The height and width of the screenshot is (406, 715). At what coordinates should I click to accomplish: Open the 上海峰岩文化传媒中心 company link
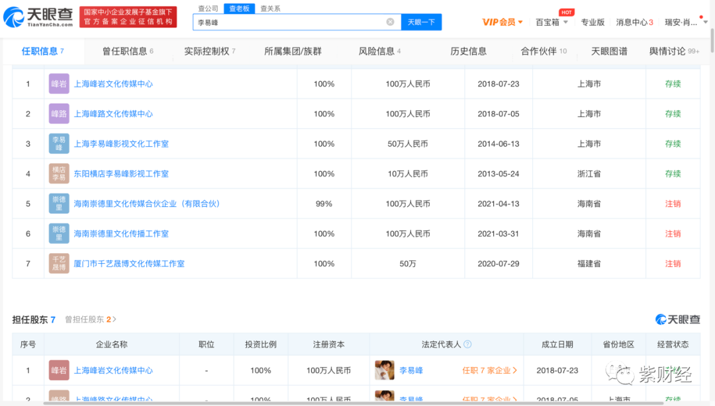(x=113, y=83)
